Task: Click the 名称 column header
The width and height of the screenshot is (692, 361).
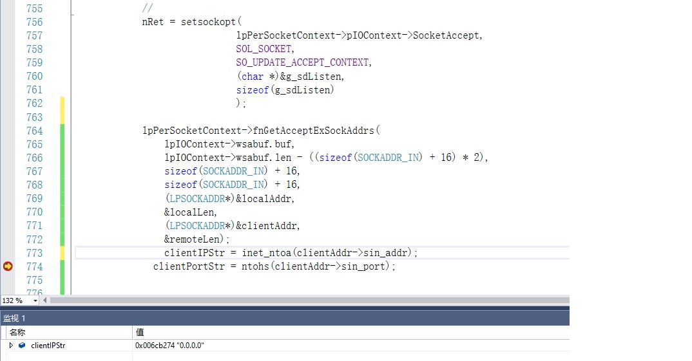Action: pyautogui.click(x=17, y=332)
